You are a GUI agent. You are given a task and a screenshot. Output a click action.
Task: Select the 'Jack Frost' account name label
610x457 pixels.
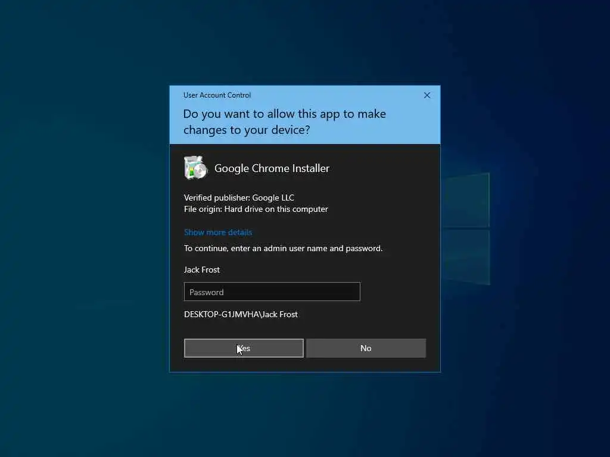point(202,270)
